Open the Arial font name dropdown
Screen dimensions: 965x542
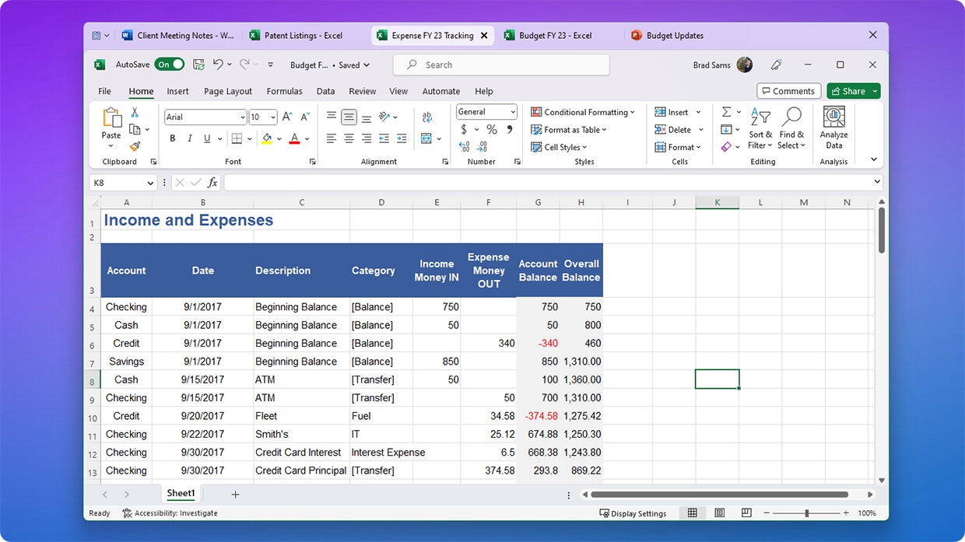point(243,117)
